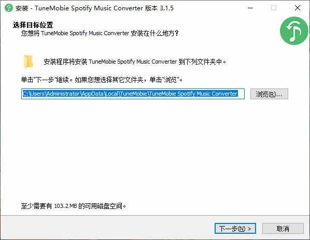The width and height of the screenshot is (310, 240).
Task: Click the disabled maximize button
Action: click(x=274, y=8)
